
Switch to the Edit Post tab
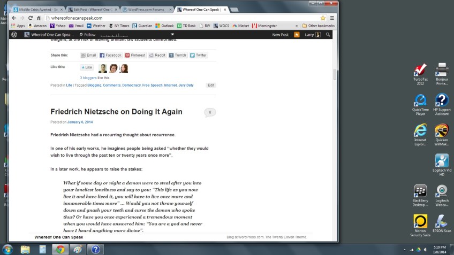click(x=92, y=10)
